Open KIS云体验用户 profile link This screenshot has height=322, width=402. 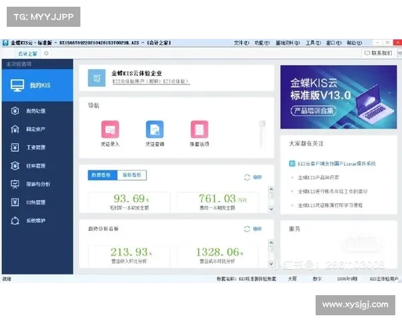click(151, 81)
